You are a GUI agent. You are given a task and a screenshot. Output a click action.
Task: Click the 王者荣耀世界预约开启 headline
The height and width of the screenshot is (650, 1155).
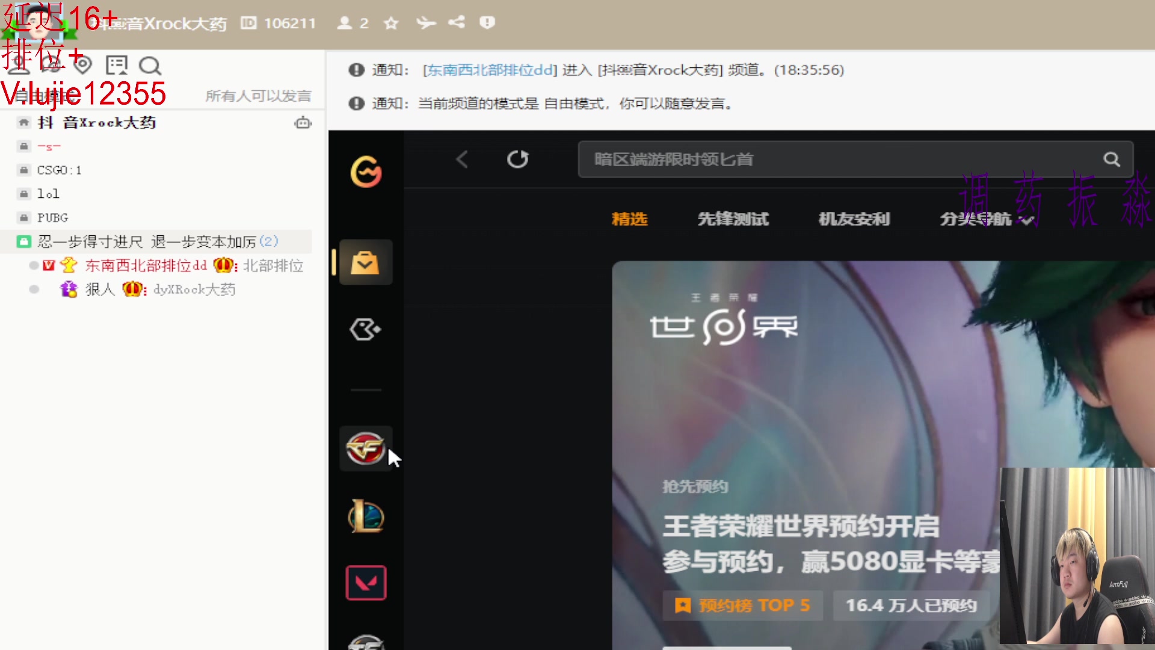tap(801, 527)
